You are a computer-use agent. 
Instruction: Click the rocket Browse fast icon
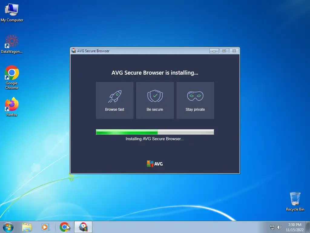pos(115,96)
